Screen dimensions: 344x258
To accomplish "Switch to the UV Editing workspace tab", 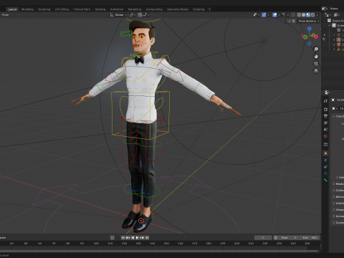I will click(x=62, y=9).
